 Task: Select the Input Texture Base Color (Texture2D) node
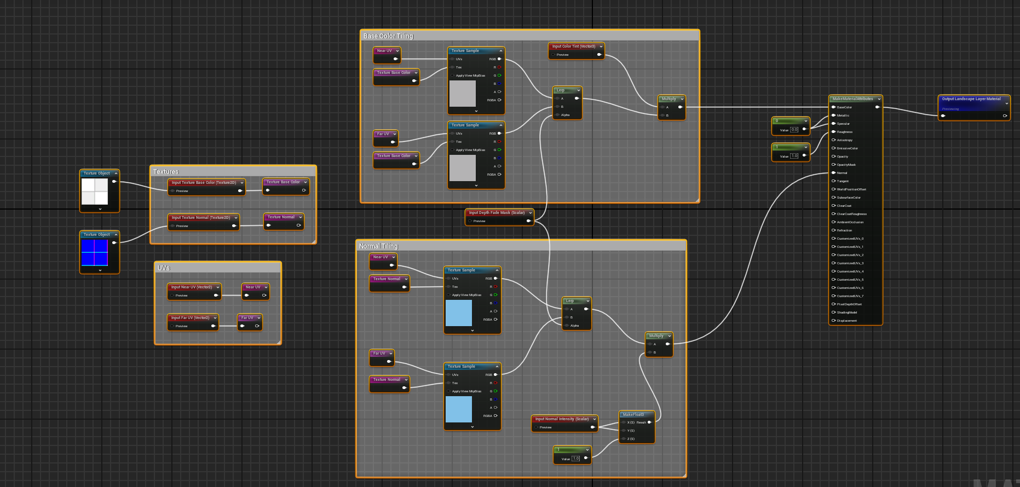pos(204,183)
